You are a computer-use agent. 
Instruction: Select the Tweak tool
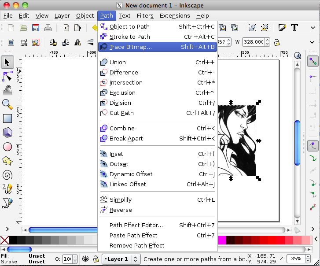tap(7, 90)
